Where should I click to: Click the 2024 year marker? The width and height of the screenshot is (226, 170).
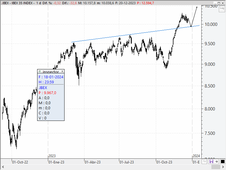(196, 156)
